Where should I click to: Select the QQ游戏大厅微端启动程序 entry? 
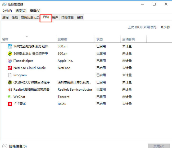pyautogui.click(x=31, y=82)
